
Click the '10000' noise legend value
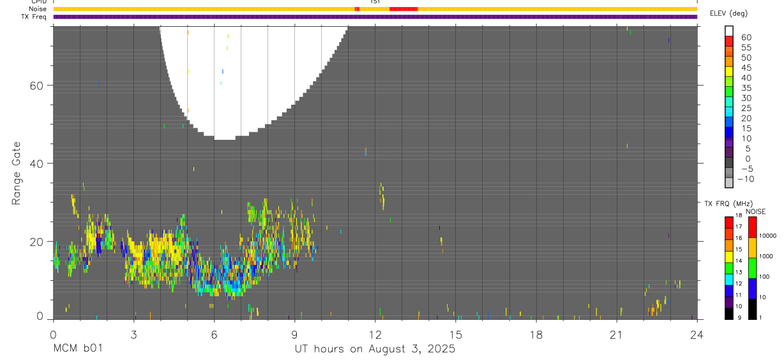tap(767, 236)
